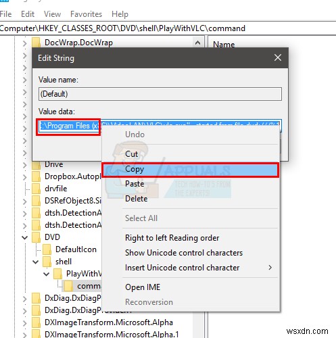This screenshot has height=338, width=336.
Task: Expand the Insert Unicode control character arrow
Action: pos(270,268)
